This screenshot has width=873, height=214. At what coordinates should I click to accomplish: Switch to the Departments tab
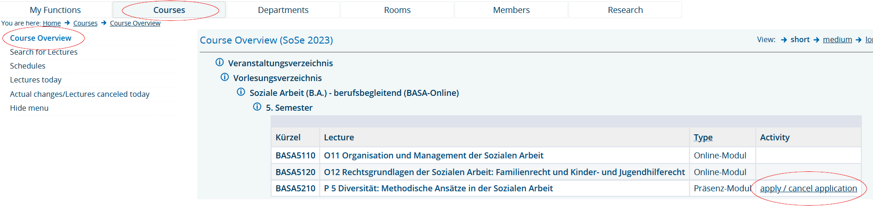point(283,10)
